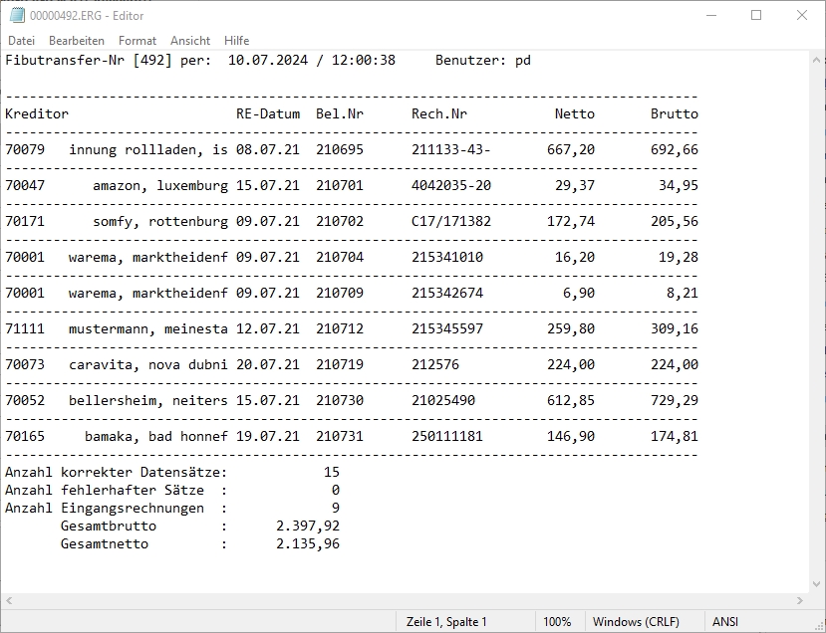Click the vertical scrollbar up arrow

tap(817, 60)
